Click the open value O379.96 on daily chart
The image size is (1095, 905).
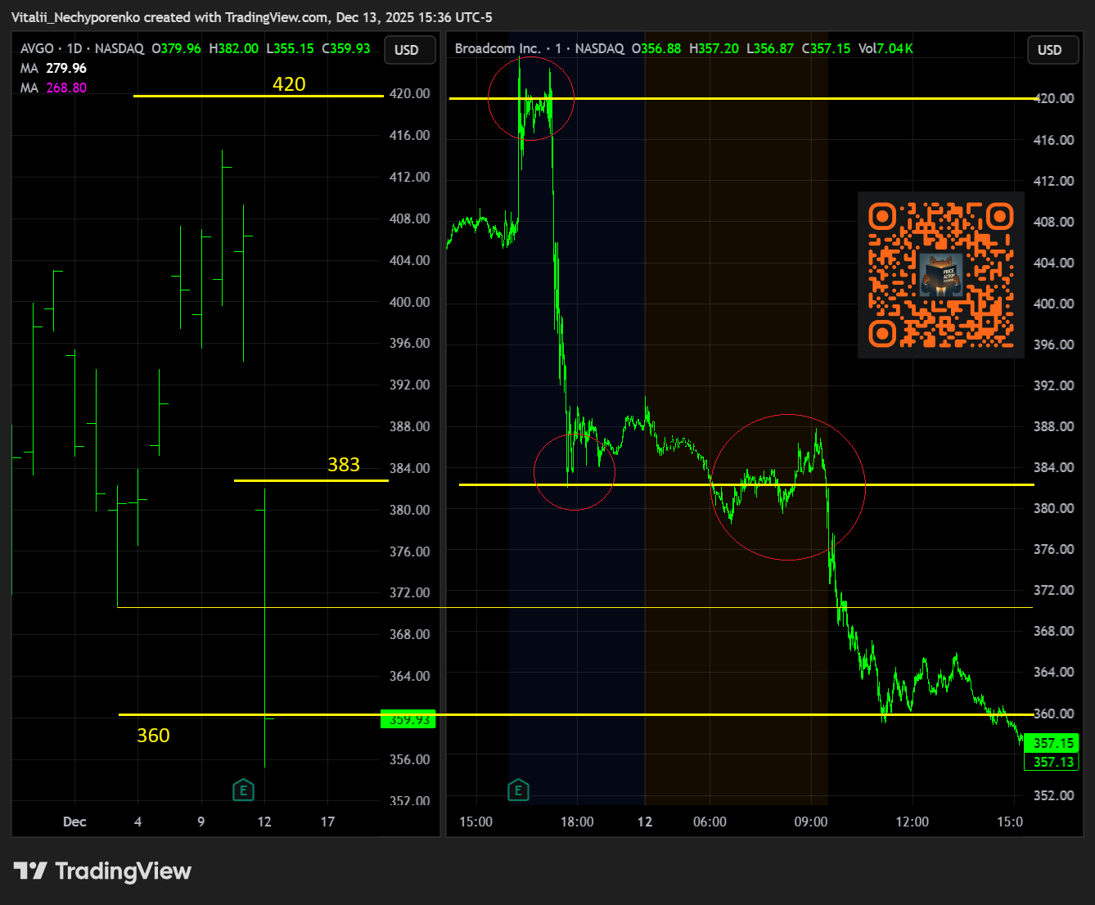tap(177, 48)
